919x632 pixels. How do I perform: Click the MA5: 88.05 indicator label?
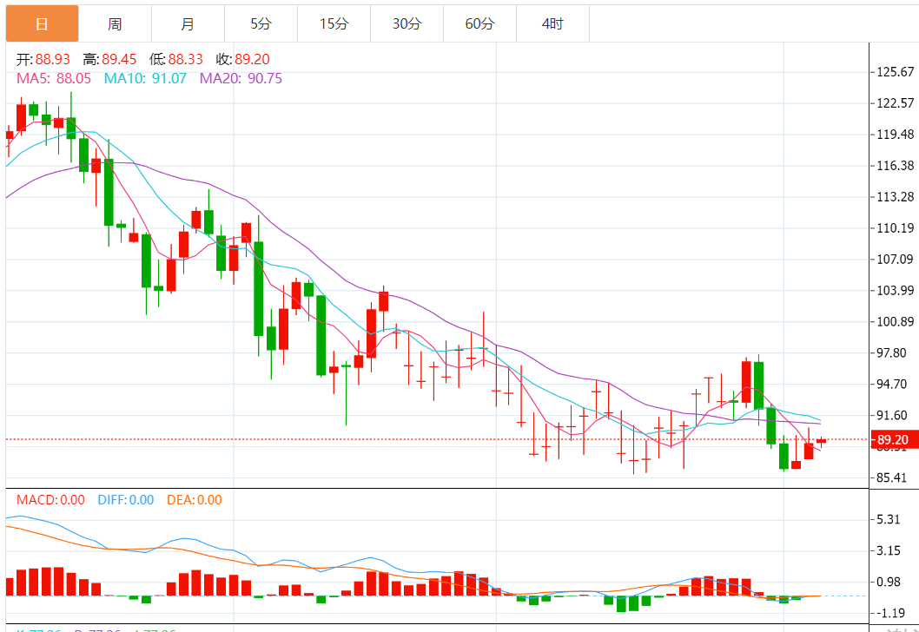tap(54, 78)
